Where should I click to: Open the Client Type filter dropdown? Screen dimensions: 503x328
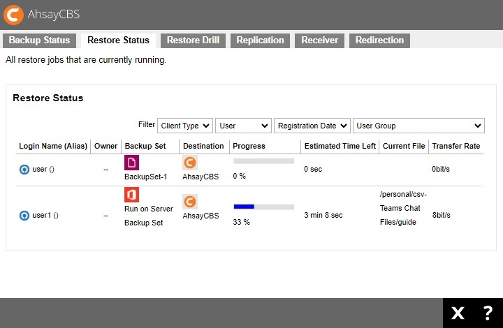click(x=185, y=126)
